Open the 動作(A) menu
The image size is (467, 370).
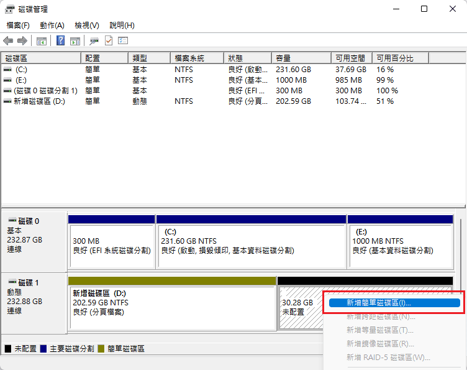[x=52, y=25]
